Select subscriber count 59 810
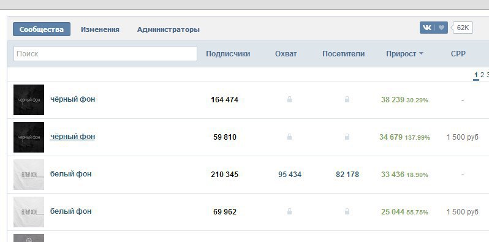The height and width of the screenshot is (242, 489). point(225,137)
